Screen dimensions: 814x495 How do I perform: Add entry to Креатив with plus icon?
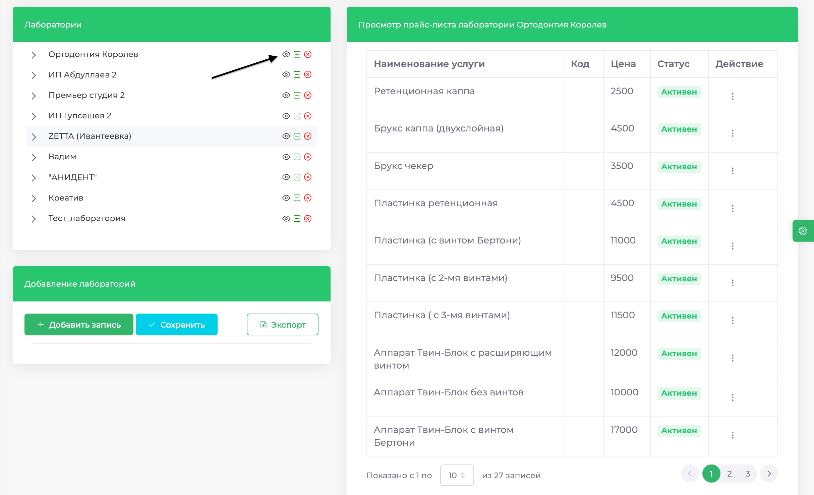pos(297,198)
